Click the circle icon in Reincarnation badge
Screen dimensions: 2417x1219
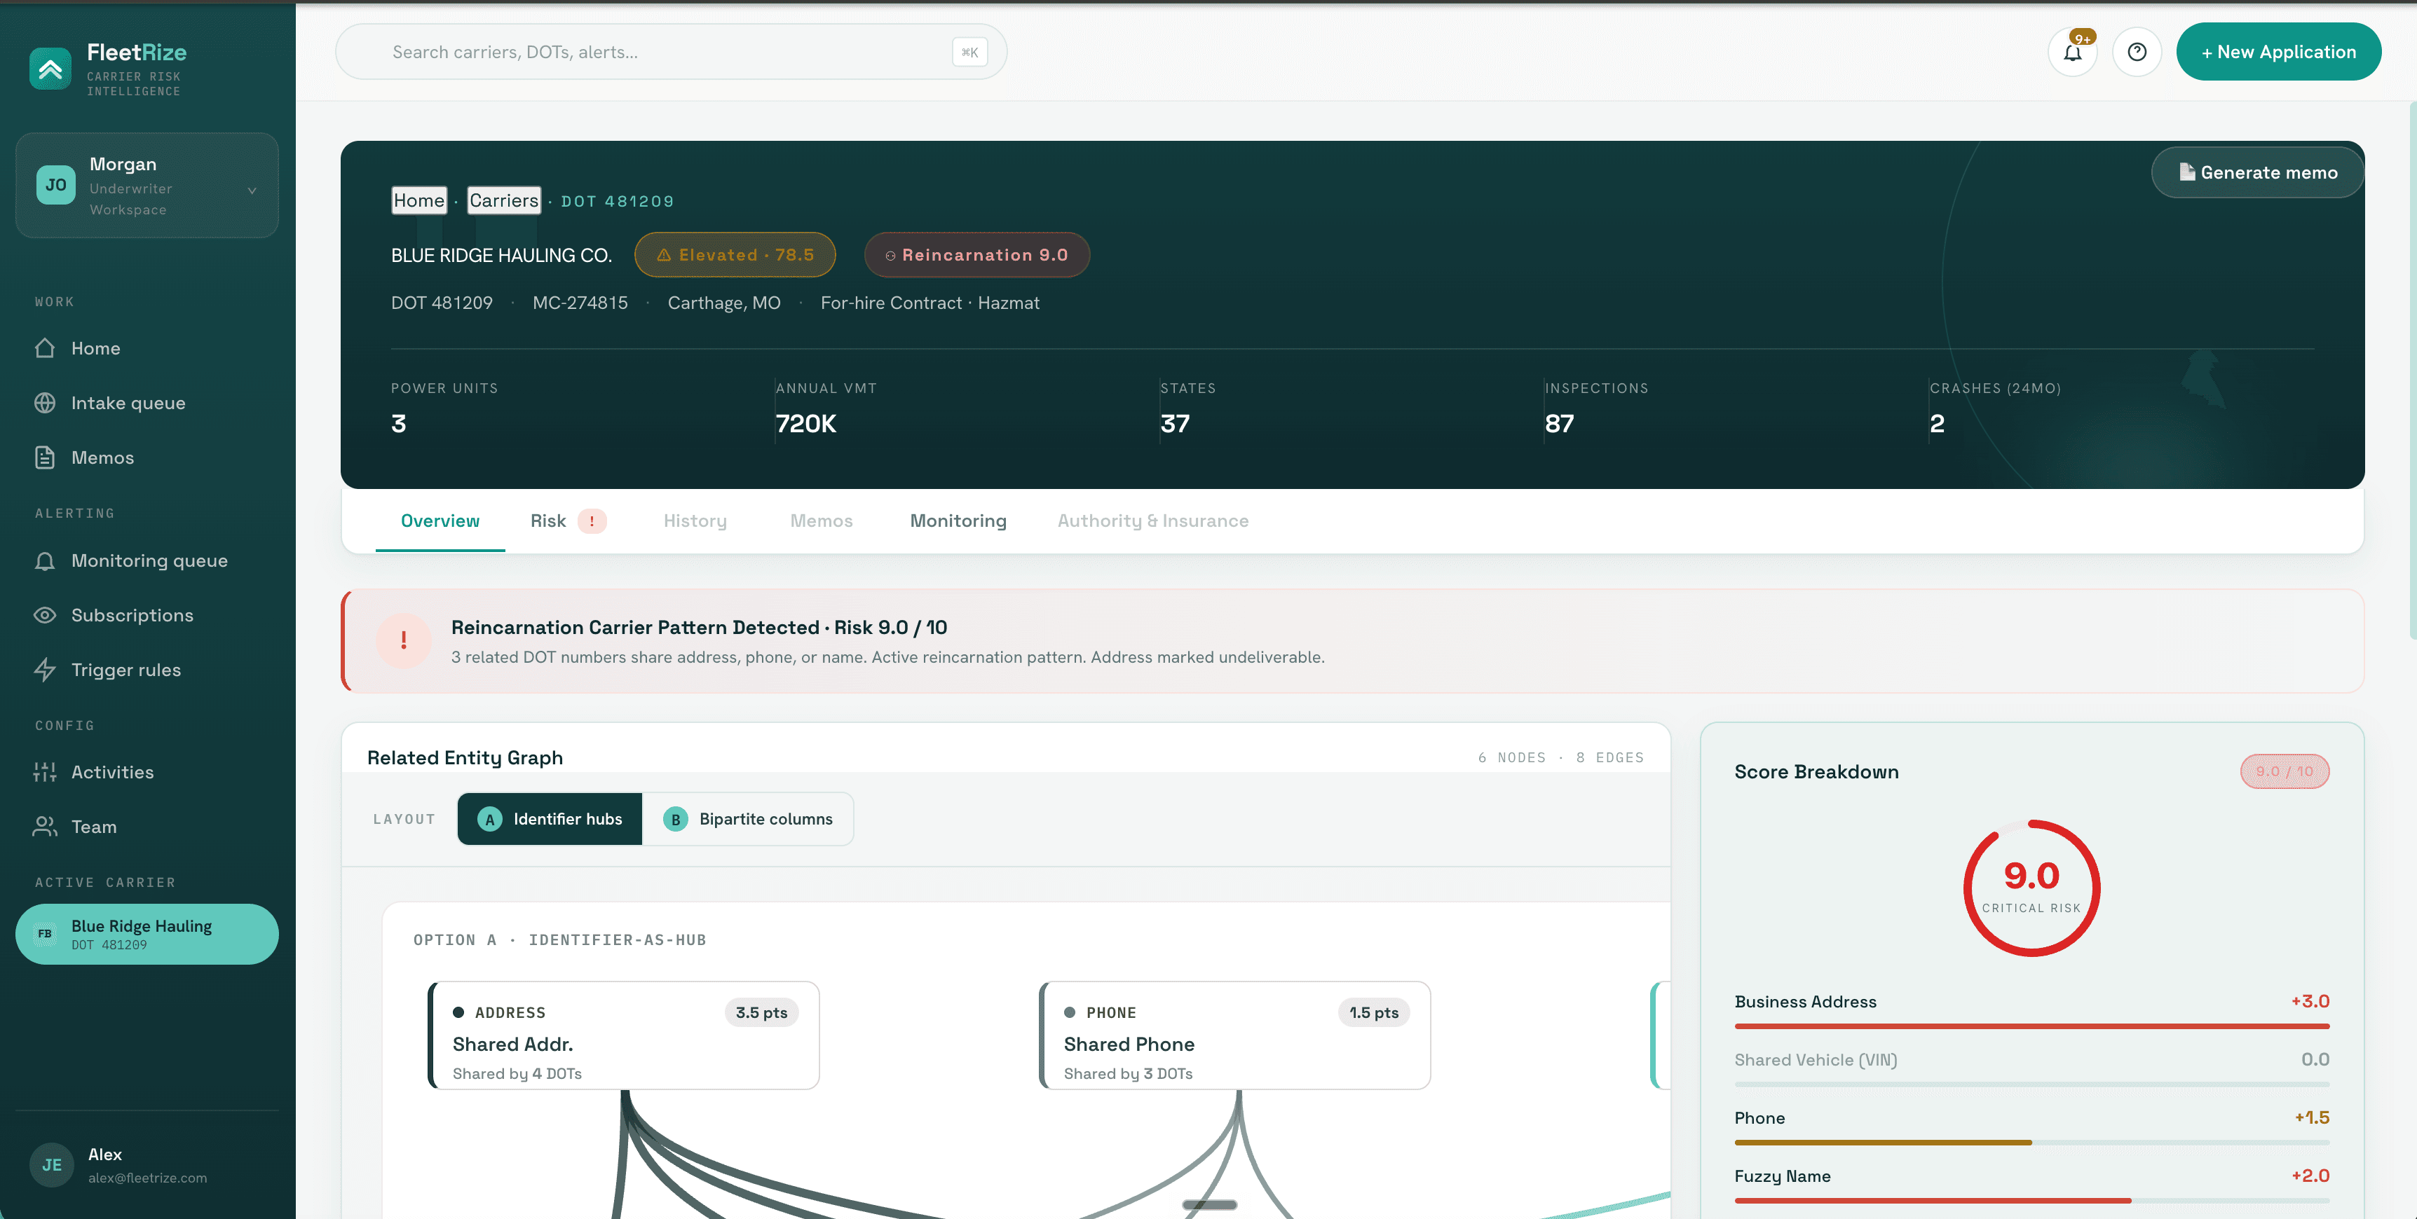890,255
